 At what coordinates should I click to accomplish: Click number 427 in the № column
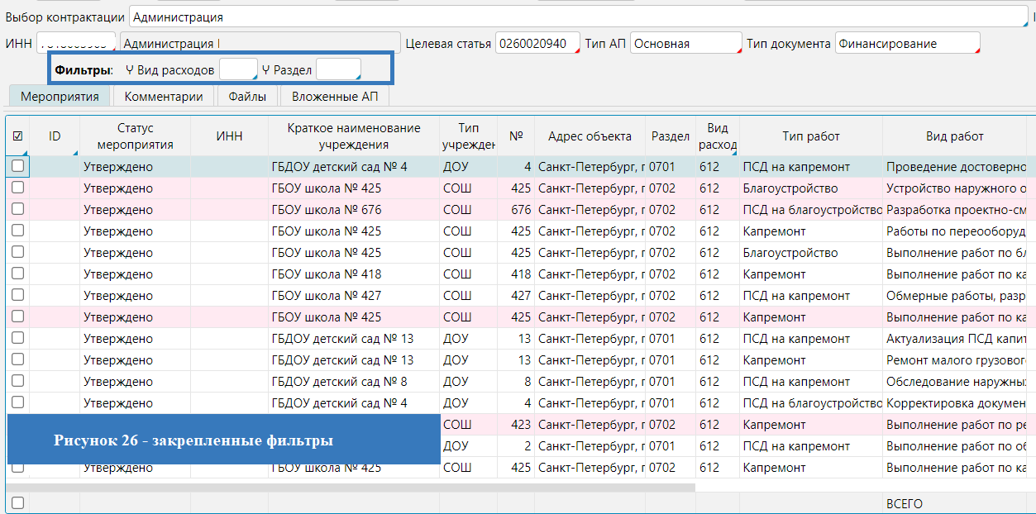(x=521, y=296)
